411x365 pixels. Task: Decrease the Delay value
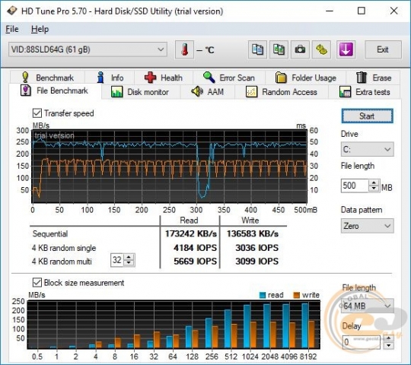coord(388,346)
